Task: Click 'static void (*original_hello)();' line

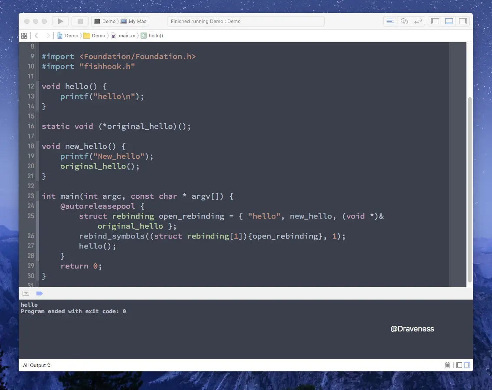Action: 116,126
